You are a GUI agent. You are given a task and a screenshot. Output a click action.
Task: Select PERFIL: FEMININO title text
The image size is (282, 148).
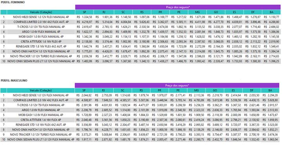point(13,2)
